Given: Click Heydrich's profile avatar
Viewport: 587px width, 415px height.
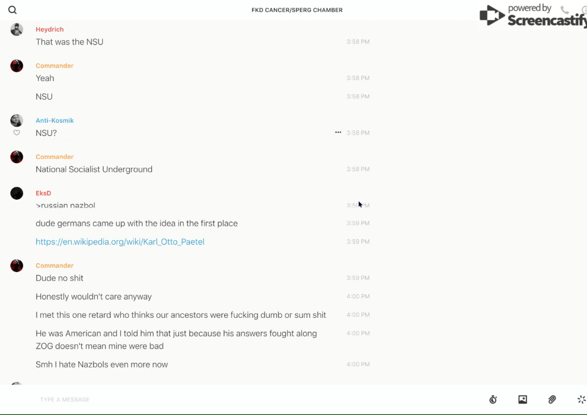Looking at the screenshot, I should (x=17, y=30).
